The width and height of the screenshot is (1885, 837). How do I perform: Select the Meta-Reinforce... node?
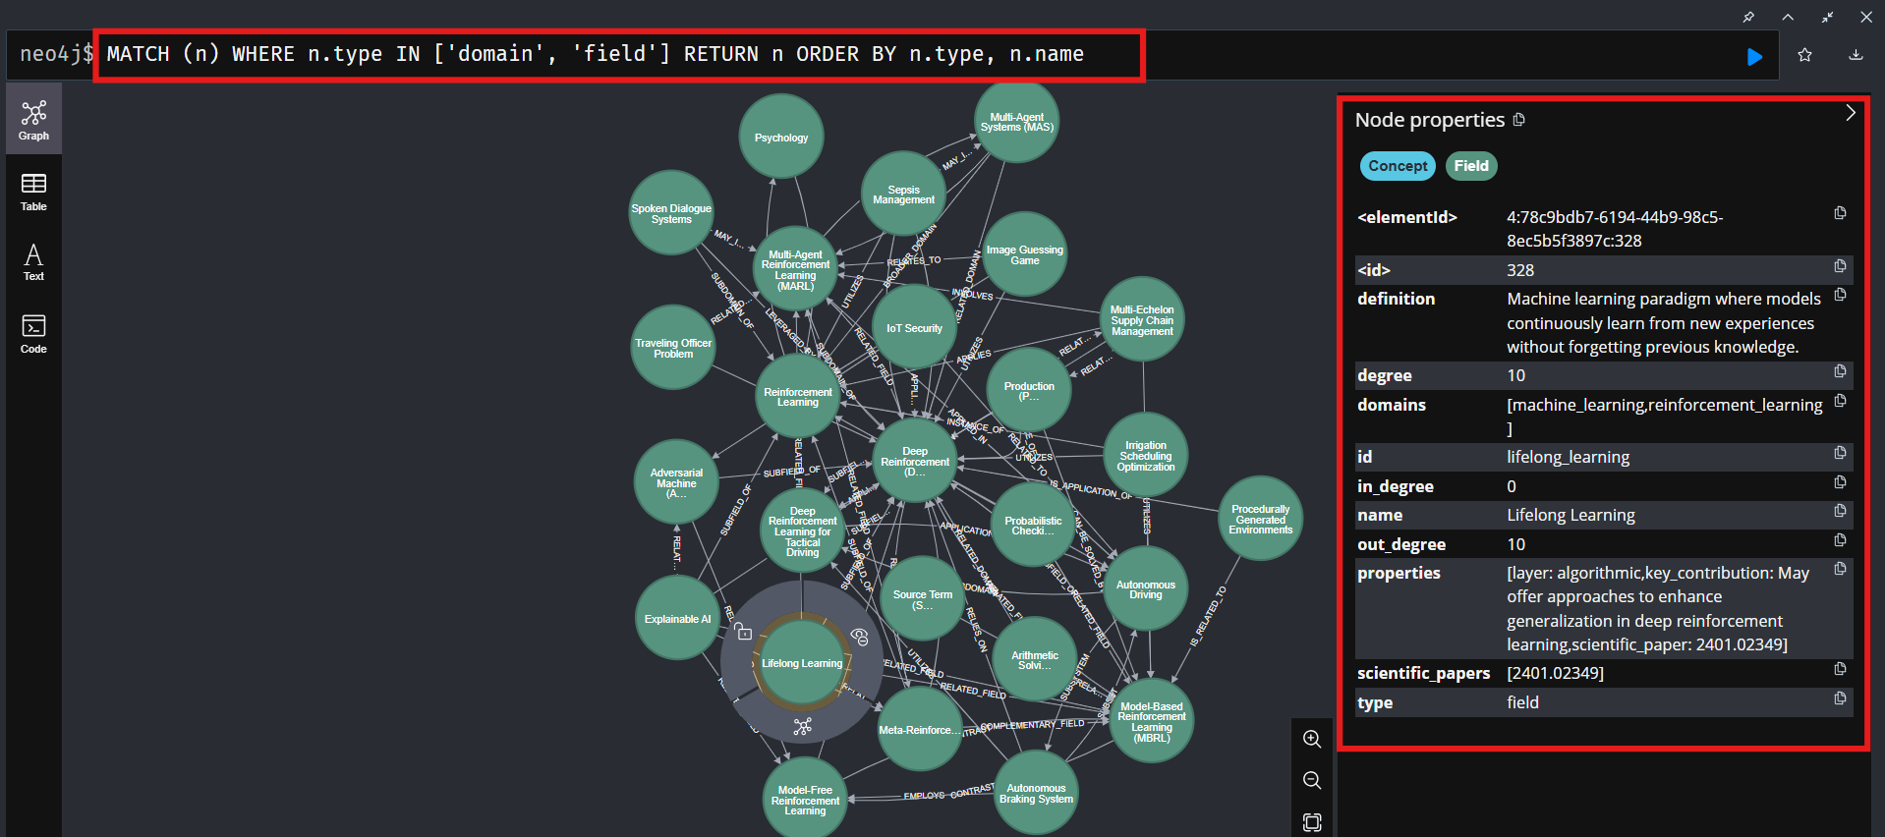[x=919, y=730]
